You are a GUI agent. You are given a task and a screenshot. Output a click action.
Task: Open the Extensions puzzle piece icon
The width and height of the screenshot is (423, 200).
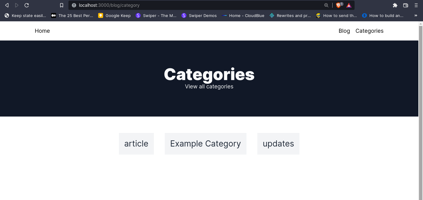395,5
